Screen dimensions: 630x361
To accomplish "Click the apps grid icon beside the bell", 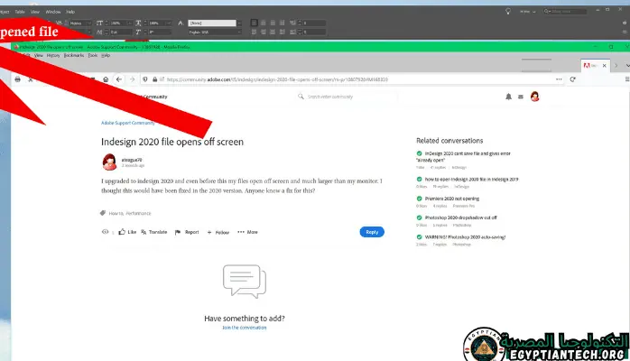I will [x=521, y=97].
